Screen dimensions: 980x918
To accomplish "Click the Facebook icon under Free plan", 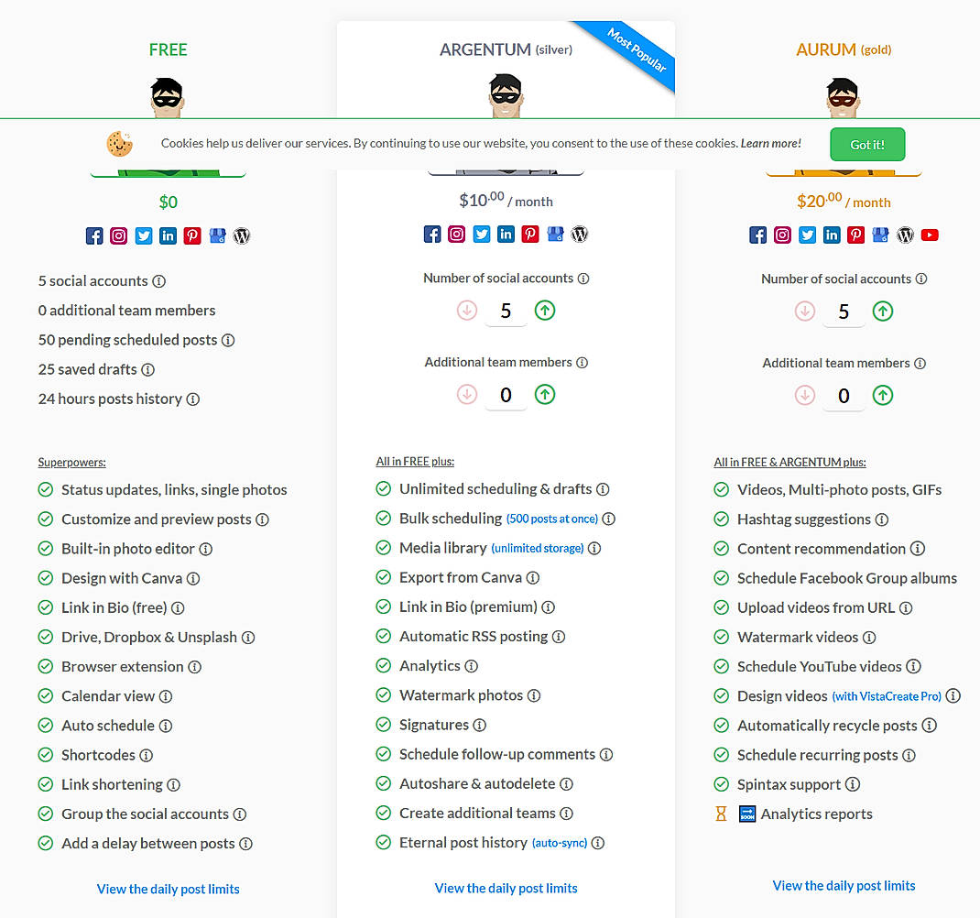I will (94, 235).
